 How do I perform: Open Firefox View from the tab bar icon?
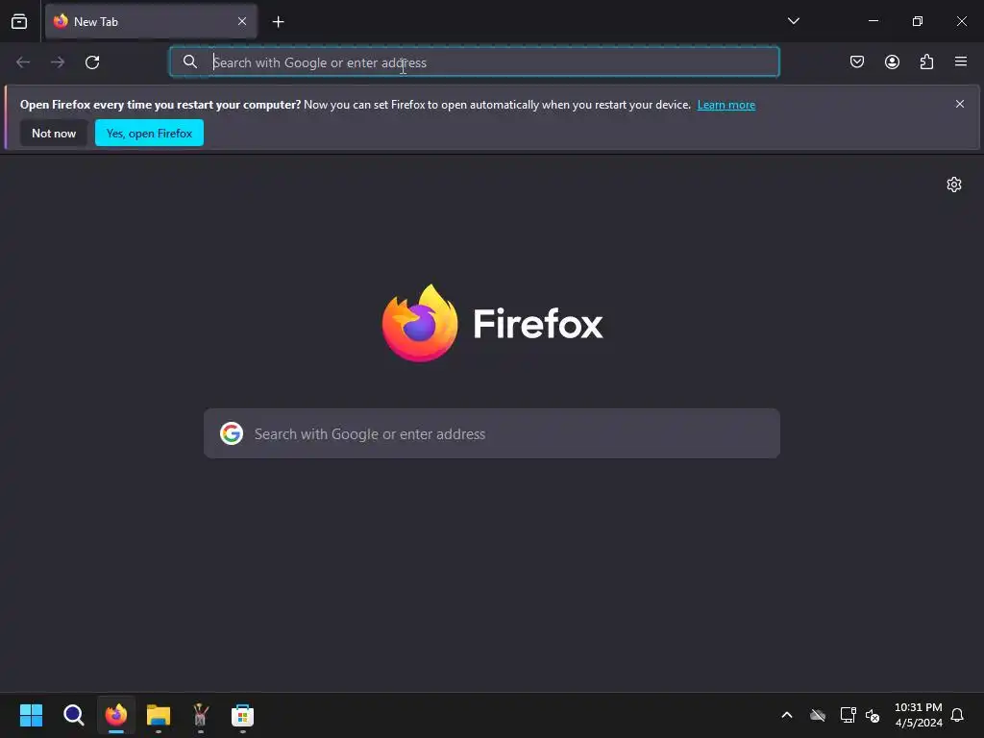pyautogui.click(x=19, y=21)
